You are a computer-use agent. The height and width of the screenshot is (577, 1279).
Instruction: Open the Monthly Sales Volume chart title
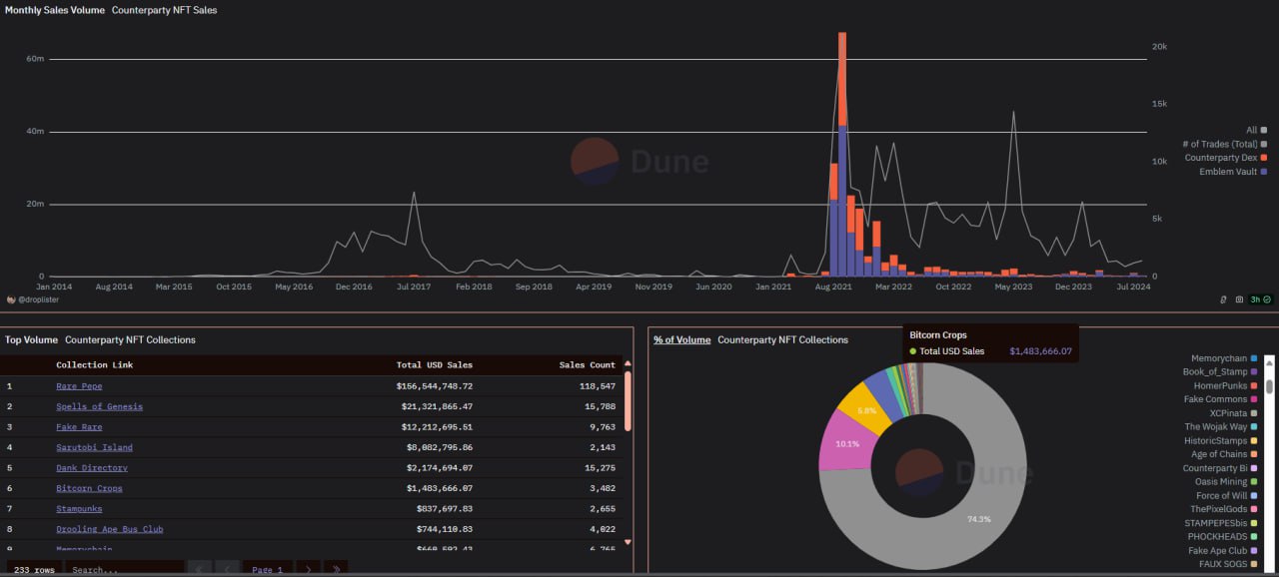55,10
